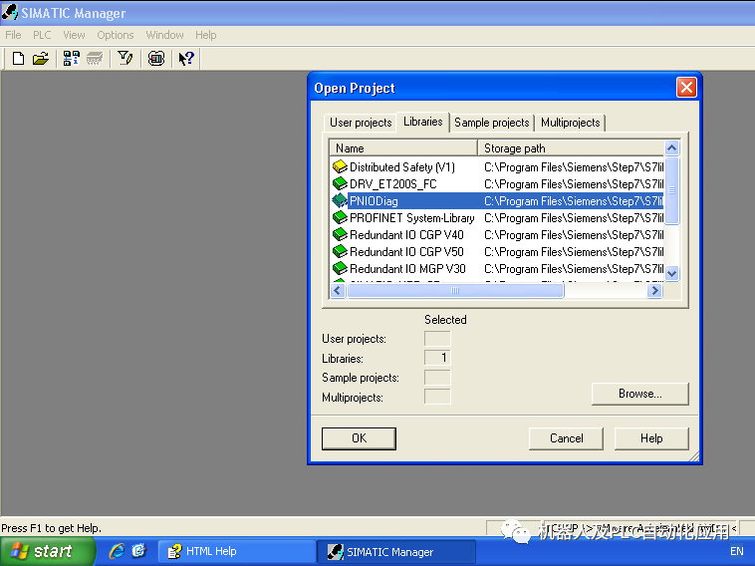Click the New Project toolbar icon

18,59
